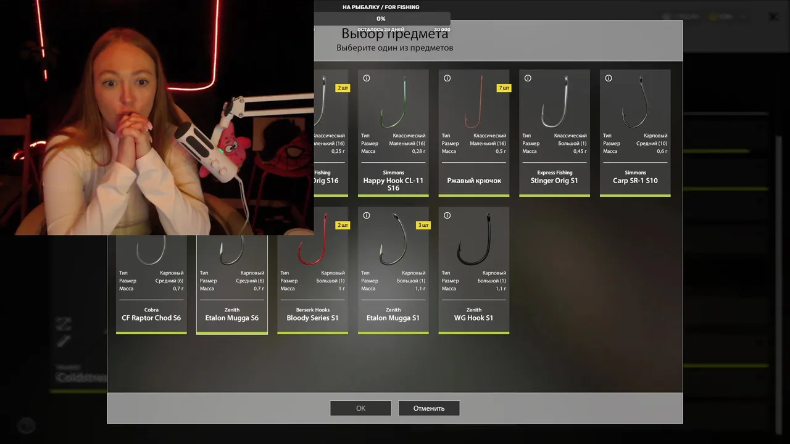Select the CF Raptor Chod S6 hook image
790x444 pixels.
(x=151, y=250)
